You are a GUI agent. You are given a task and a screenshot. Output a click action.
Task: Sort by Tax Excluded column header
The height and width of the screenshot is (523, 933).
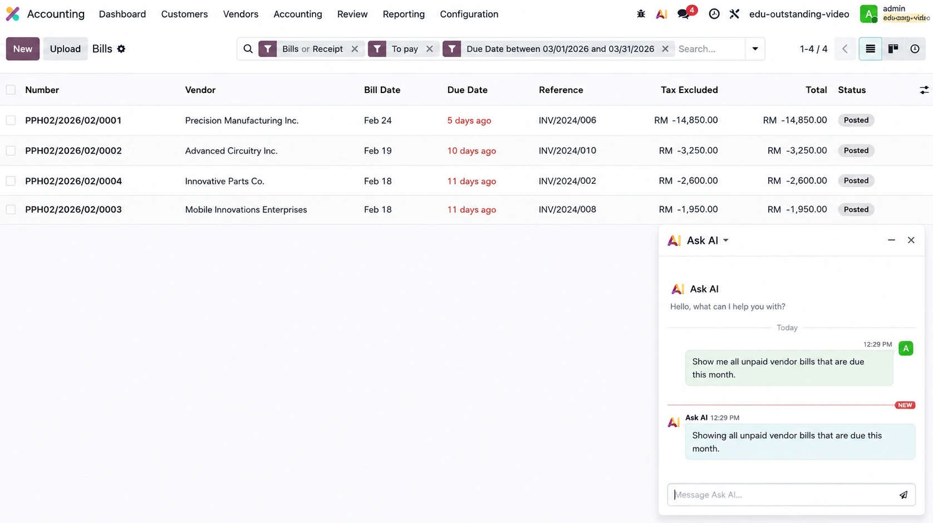coord(689,90)
